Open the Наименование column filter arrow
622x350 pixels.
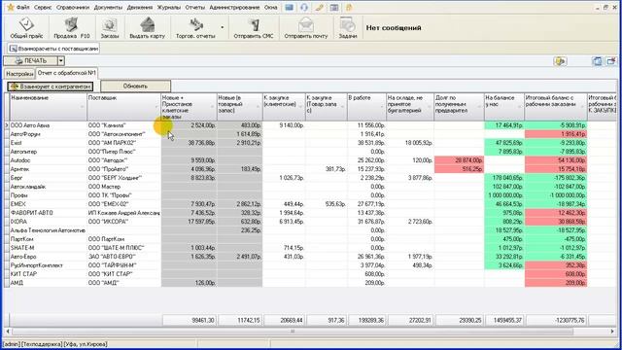pyautogui.click(x=82, y=107)
